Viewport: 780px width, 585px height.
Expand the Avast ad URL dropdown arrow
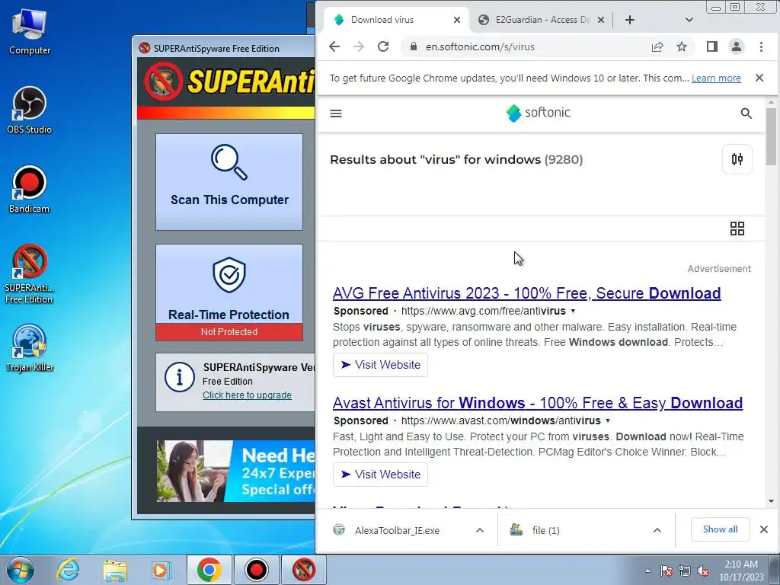[607, 420]
